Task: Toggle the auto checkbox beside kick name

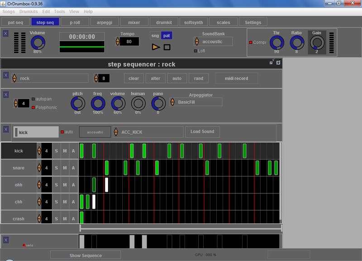Action: (x=62, y=132)
